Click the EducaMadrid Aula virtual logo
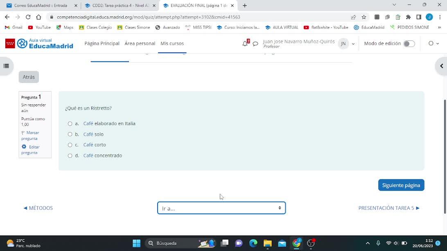Viewport: 447px width, 251px height. click(39, 43)
